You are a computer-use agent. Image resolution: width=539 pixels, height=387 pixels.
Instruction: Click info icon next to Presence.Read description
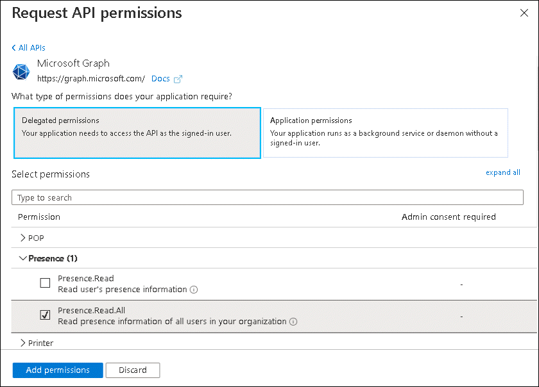pos(194,290)
